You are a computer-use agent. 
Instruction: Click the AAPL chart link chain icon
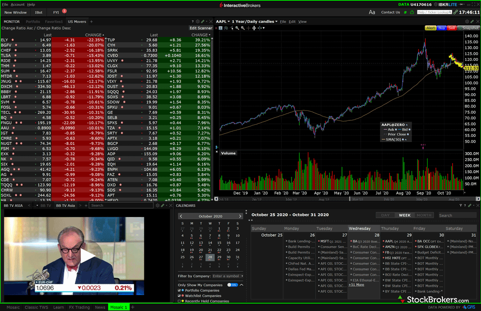(x=472, y=22)
